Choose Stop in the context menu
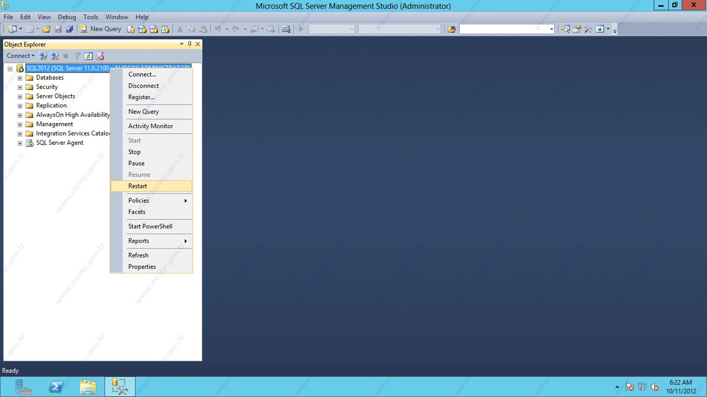Image resolution: width=707 pixels, height=397 pixels. coord(151,152)
